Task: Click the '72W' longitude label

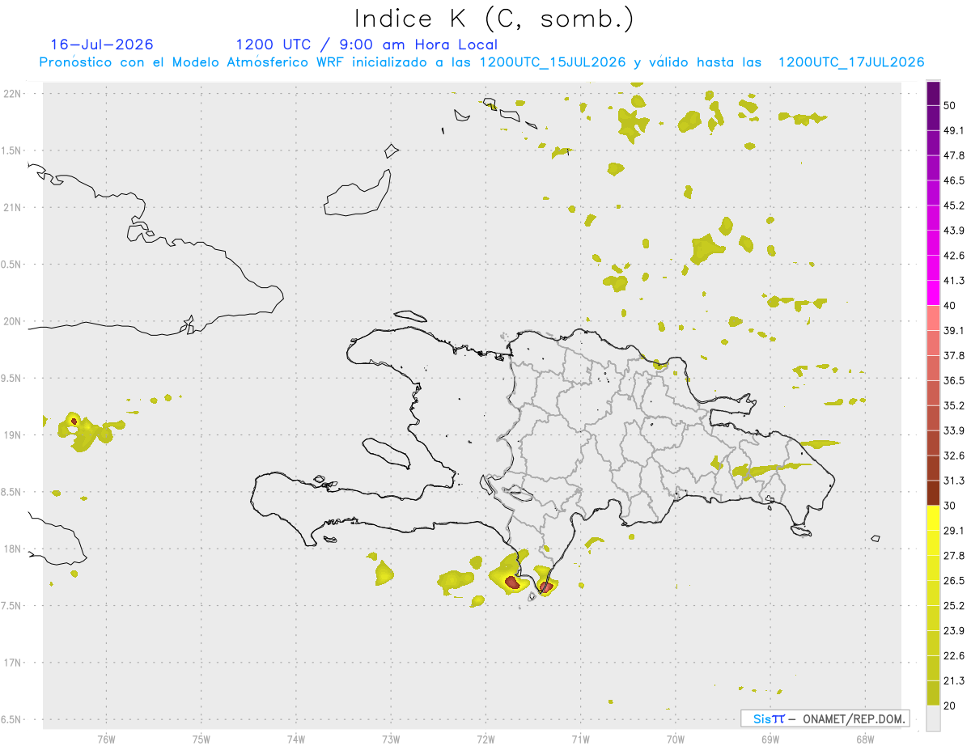Action: pos(486,739)
